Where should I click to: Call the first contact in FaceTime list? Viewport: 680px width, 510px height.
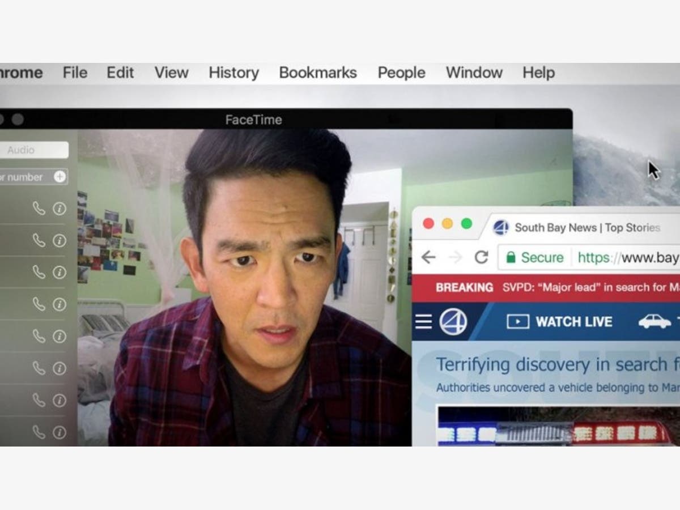click(x=39, y=209)
